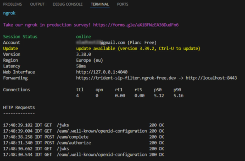
Task: Click the 'Latency' label
Action: [x=12, y=66]
